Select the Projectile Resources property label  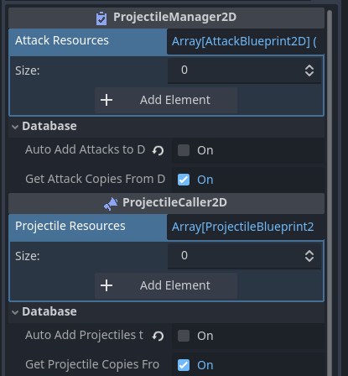[x=70, y=226]
